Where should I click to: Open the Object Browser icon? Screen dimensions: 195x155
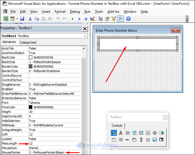tap(114, 19)
